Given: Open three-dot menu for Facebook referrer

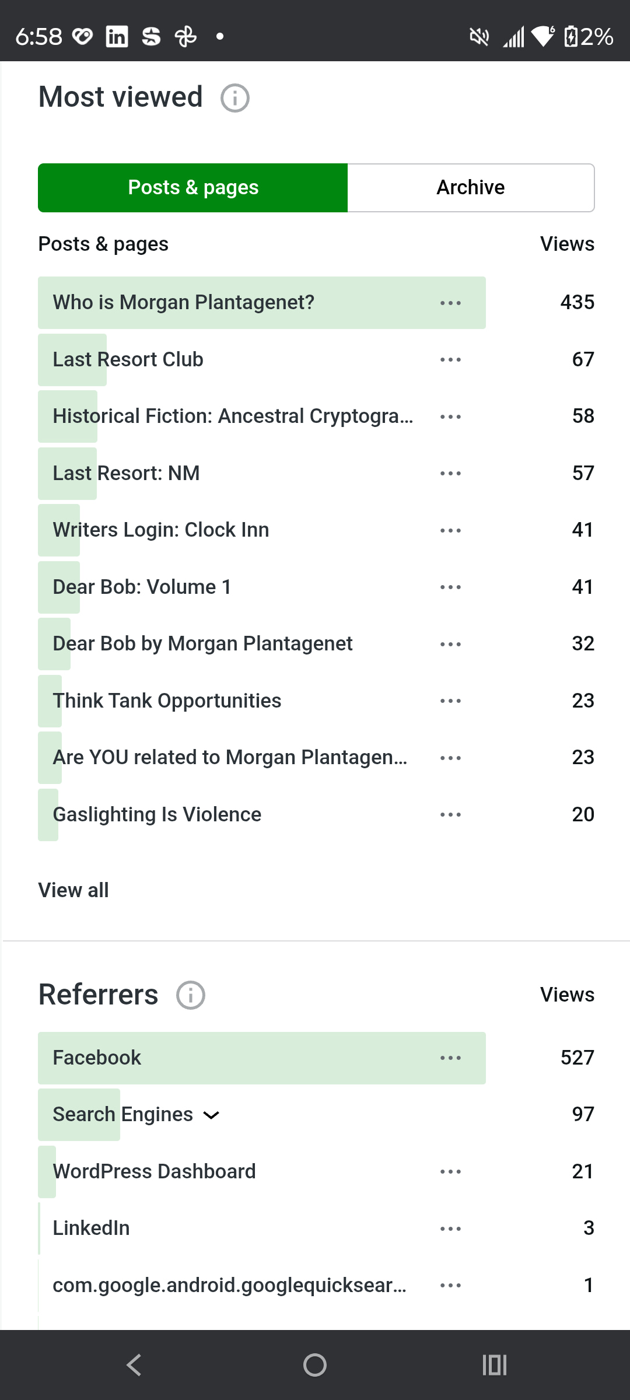Looking at the screenshot, I should (450, 1058).
